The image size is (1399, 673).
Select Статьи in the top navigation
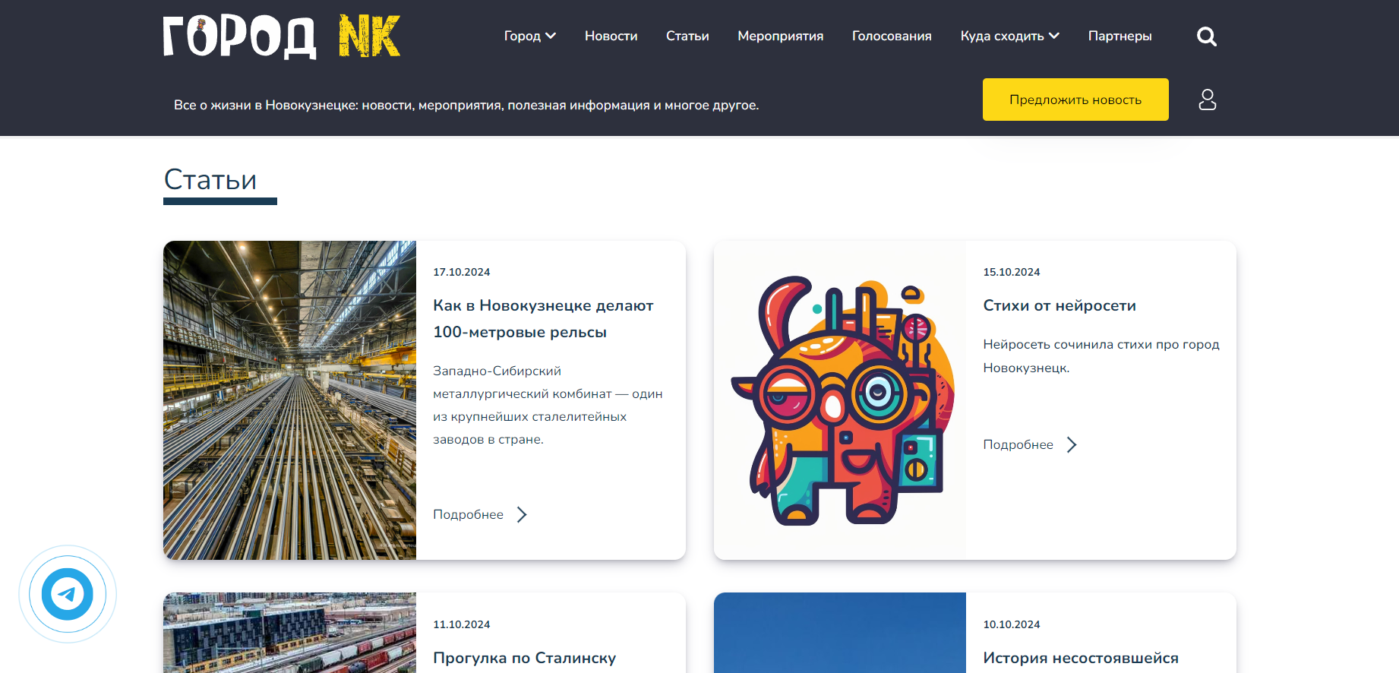click(687, 36)
